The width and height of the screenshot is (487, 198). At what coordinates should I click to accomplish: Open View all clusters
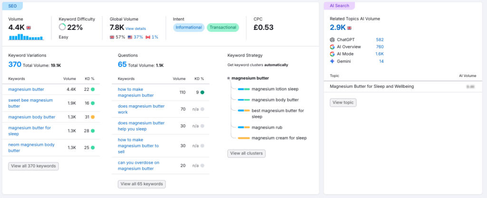point(246,153)
